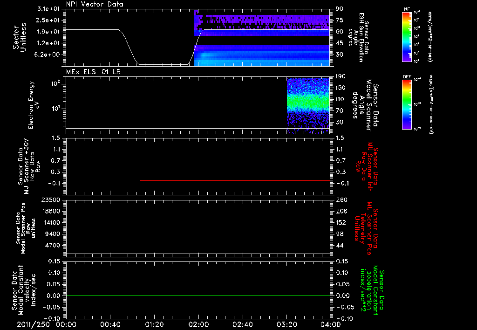Click the 03:20 time tick label
This screenshot has width=477, height=330.
click(286, 324)
